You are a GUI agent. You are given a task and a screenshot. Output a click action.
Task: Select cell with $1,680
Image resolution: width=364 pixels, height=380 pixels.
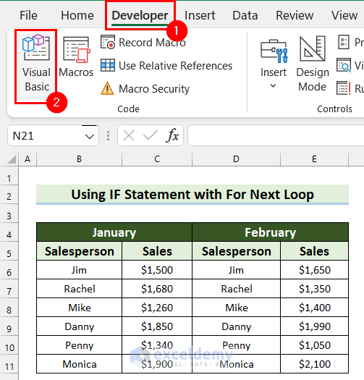tap(157, 289)
